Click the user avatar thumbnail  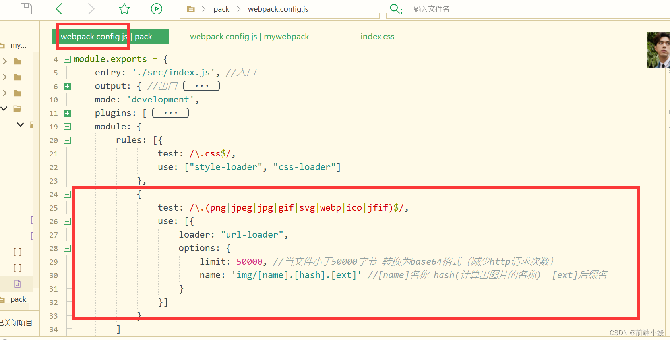[658, 50]
